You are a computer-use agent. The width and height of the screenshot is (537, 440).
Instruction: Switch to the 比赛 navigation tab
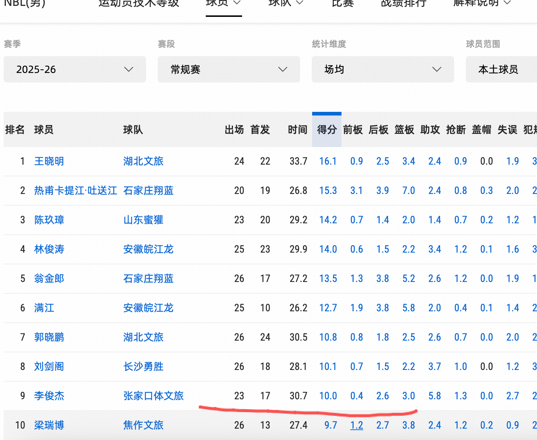343,4
